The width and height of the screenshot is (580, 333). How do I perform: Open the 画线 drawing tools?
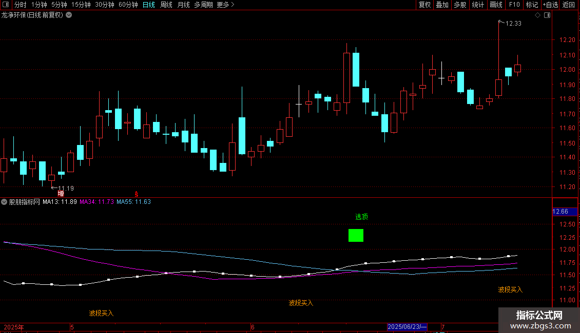[496, 5]
